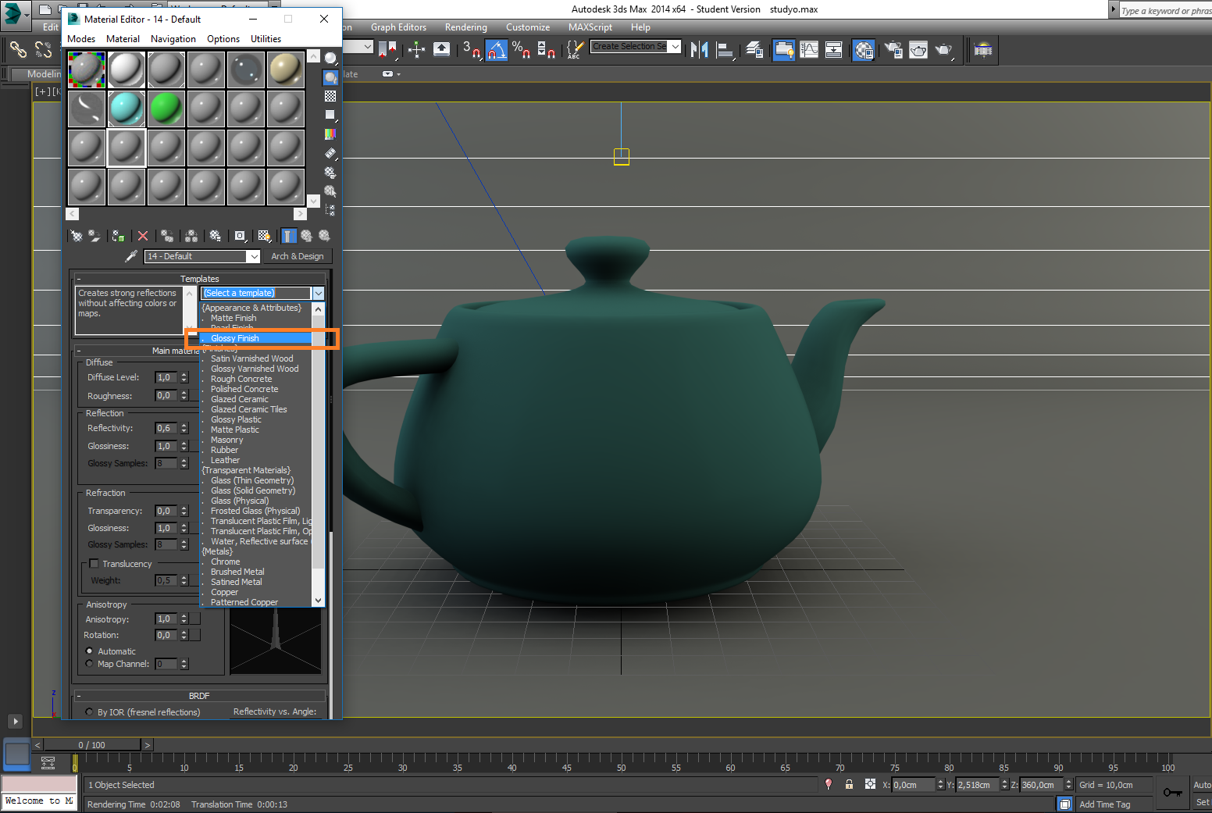Click Reflectivity spinner arrows
This screenshot has height=813, width=1212.
point(184,428)
